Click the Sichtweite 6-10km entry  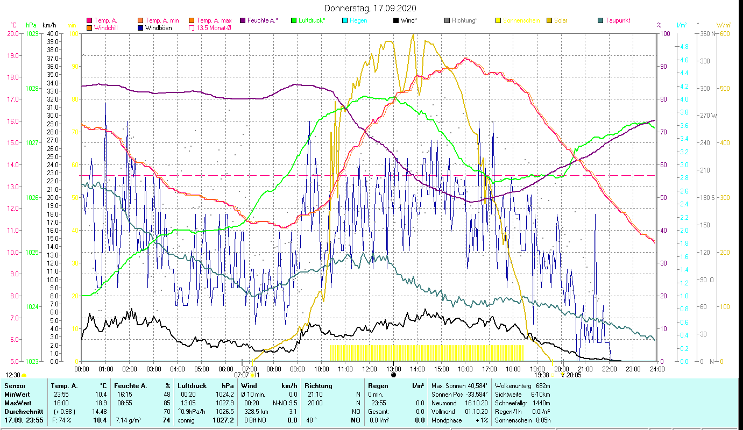pos(522,395)
